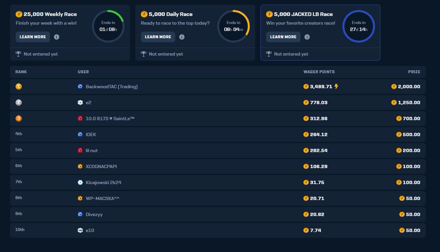Click the bronze rank 3 medal
The width and height of the screenshot is (440, 252).
(19, 119)
